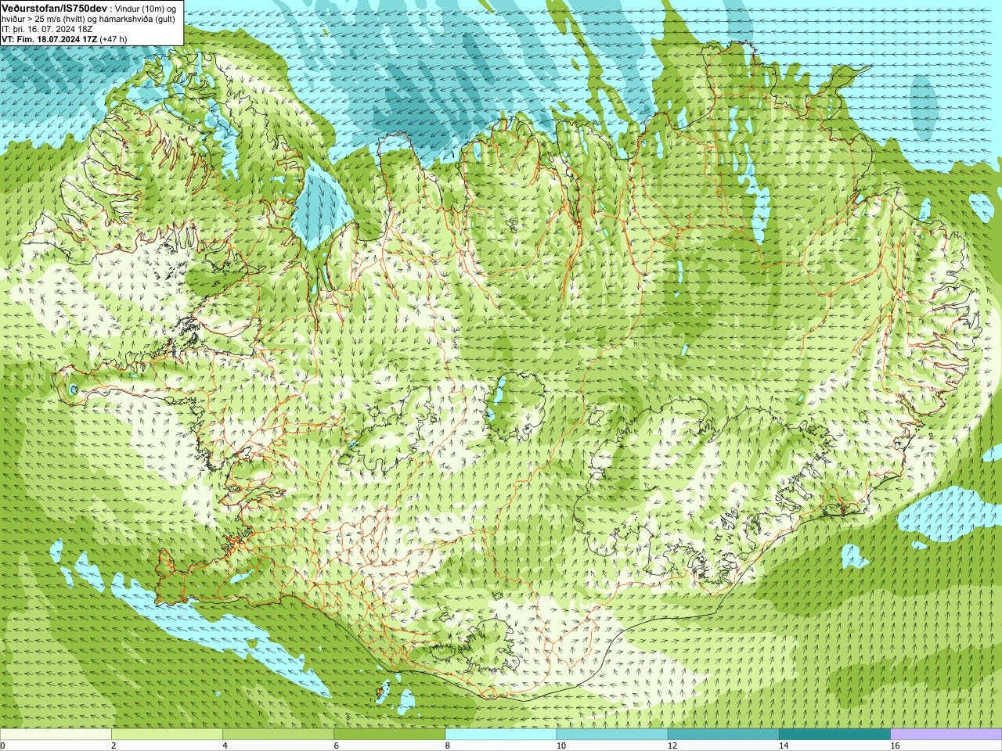
Task: Click the '(+47 h)' forecast offset text
Action: tap(114, 38)
